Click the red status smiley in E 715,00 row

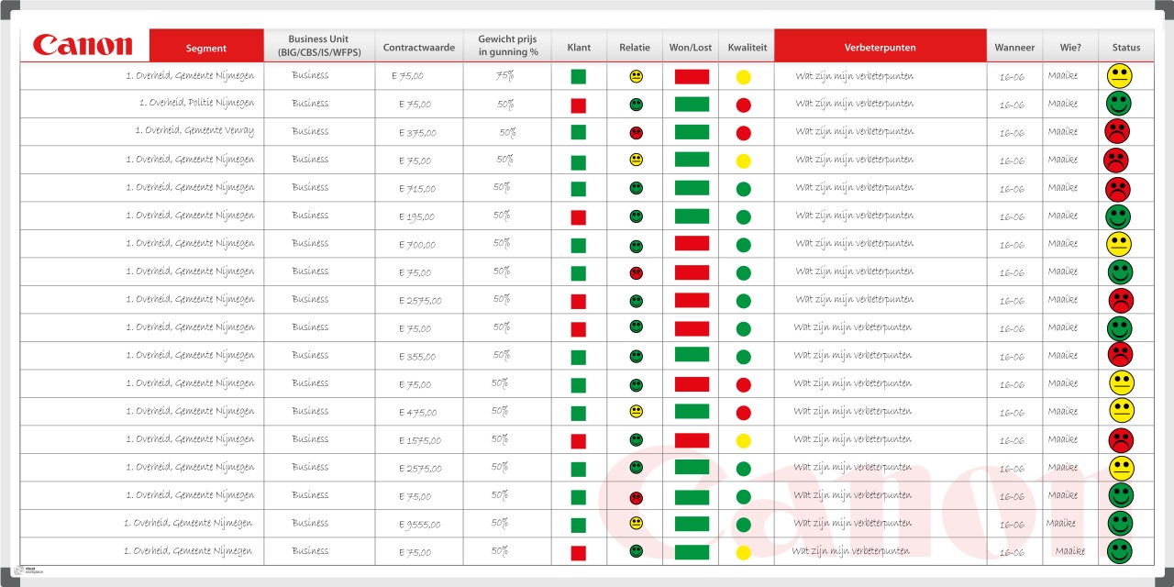[x=1117, y=190]
